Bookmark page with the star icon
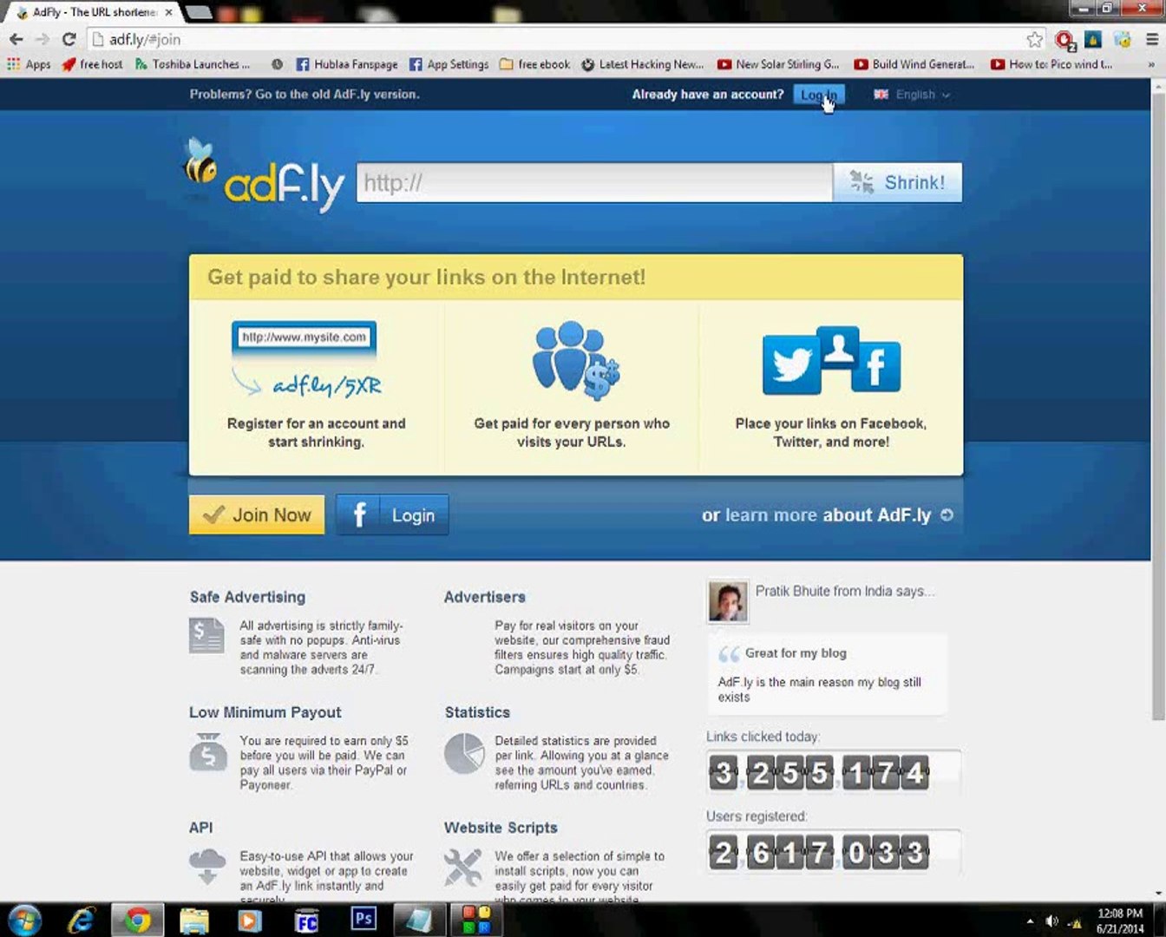1166x937 pixels. click(1034, 39)
